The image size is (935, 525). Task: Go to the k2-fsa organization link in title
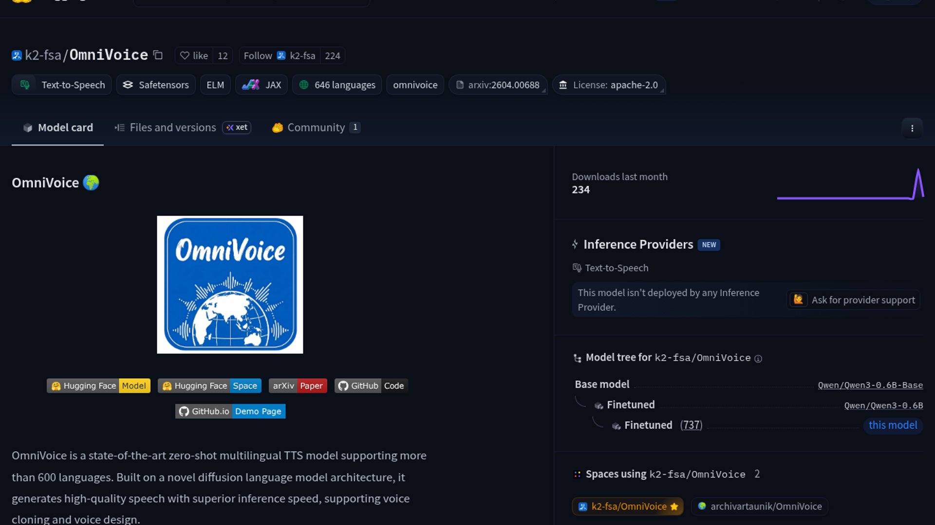coord(43,55)
